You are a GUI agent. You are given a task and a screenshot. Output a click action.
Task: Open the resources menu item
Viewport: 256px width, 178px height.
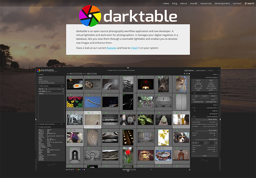(206, 4)
